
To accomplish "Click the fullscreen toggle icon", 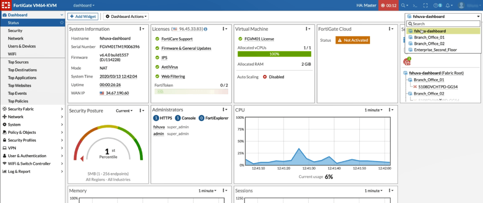I will 425,5.
